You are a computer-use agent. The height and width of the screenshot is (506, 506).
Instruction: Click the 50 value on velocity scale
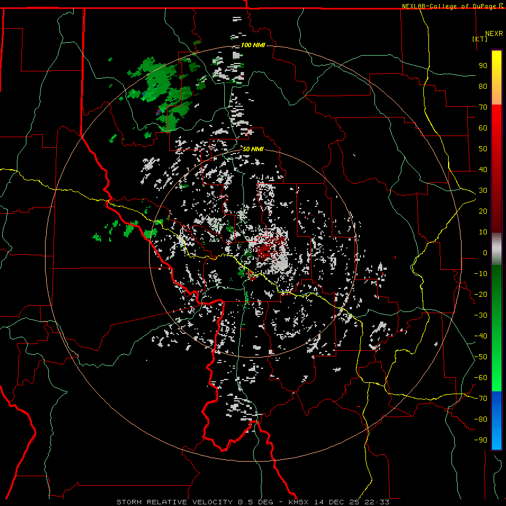coord(483,149)
